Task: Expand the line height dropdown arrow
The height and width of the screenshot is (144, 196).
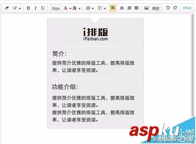Action: [105, 9]
